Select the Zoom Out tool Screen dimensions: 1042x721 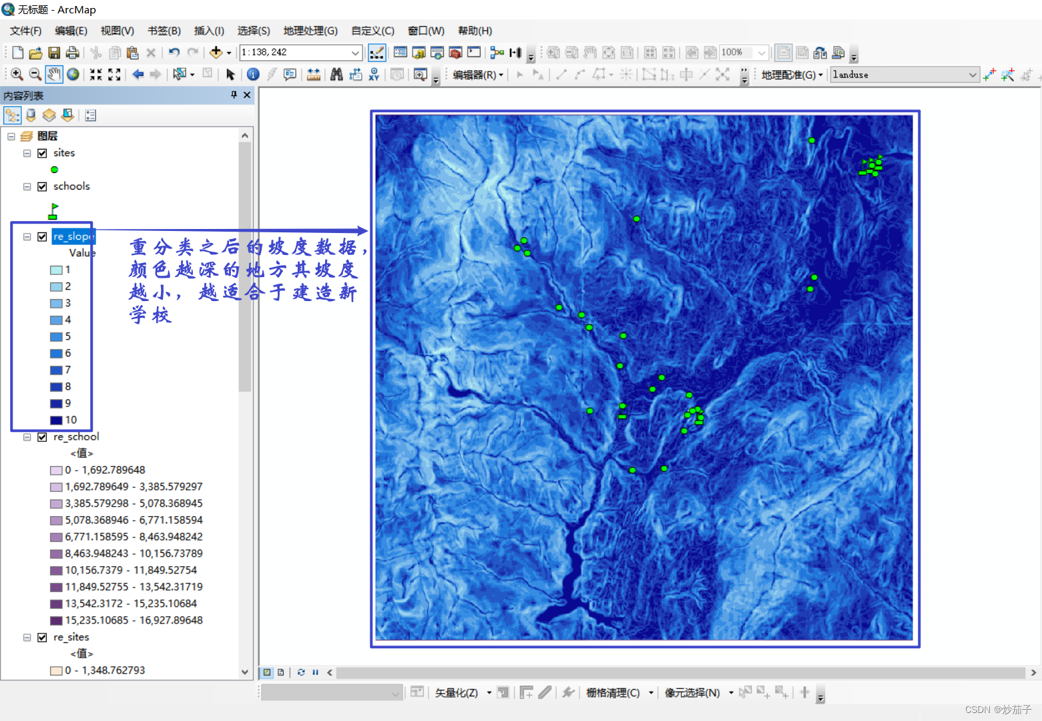tap(35, 75)
